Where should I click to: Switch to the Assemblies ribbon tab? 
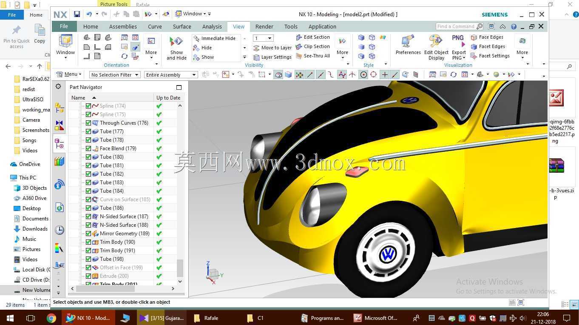(x=123, y=26)
